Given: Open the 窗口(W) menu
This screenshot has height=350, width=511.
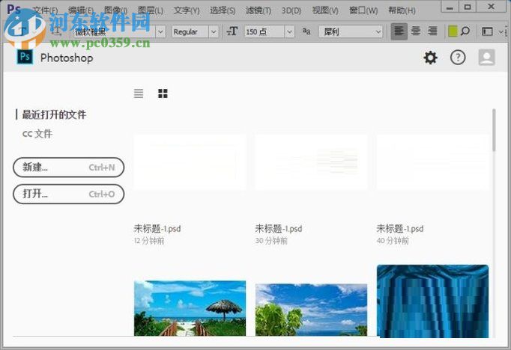Looking at the screenshot, I should click(363, 10).
